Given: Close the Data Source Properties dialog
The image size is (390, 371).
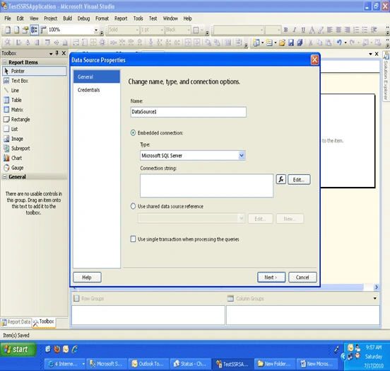Looking at the screenshot, I should coord(314,60).
